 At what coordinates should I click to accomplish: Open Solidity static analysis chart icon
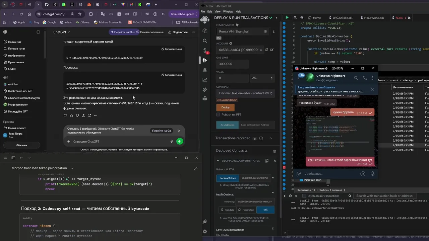click(205, 80)
